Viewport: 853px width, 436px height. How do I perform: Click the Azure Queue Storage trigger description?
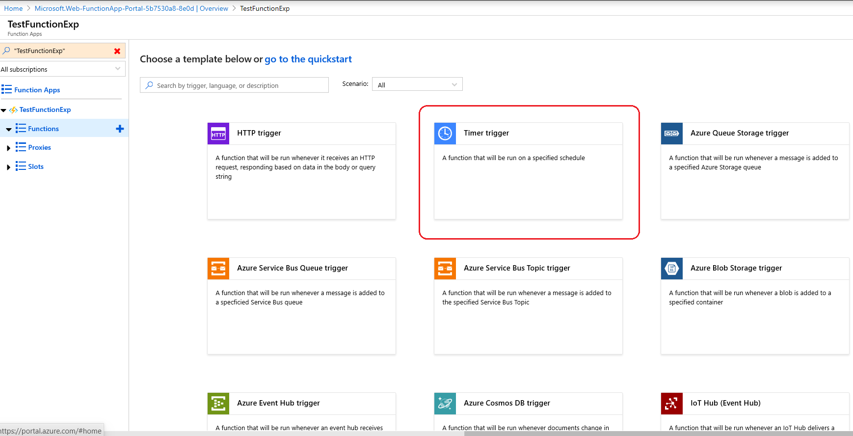(x=753, y=163)
